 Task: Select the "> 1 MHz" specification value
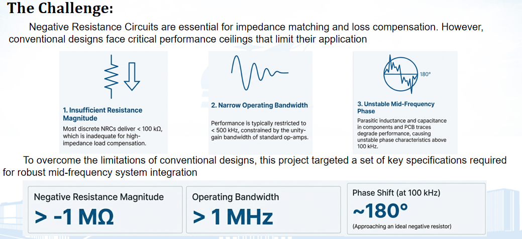pyautogui.click(x=233, y=217)
